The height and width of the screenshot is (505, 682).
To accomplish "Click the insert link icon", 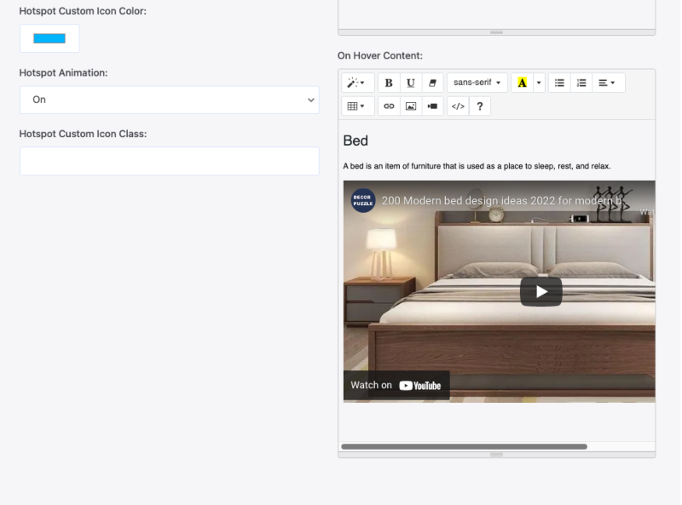I will (389, 106).
